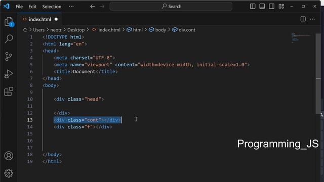Select the index.html editor tab
Image resolution: width=324 pixels, height=182 pixels.
pos(39,19)
